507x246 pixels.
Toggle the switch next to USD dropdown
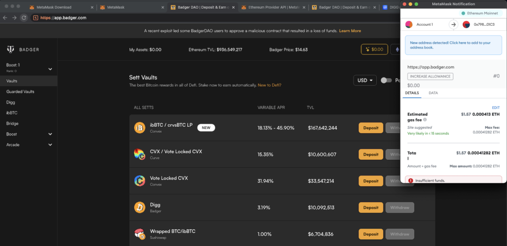386,80
